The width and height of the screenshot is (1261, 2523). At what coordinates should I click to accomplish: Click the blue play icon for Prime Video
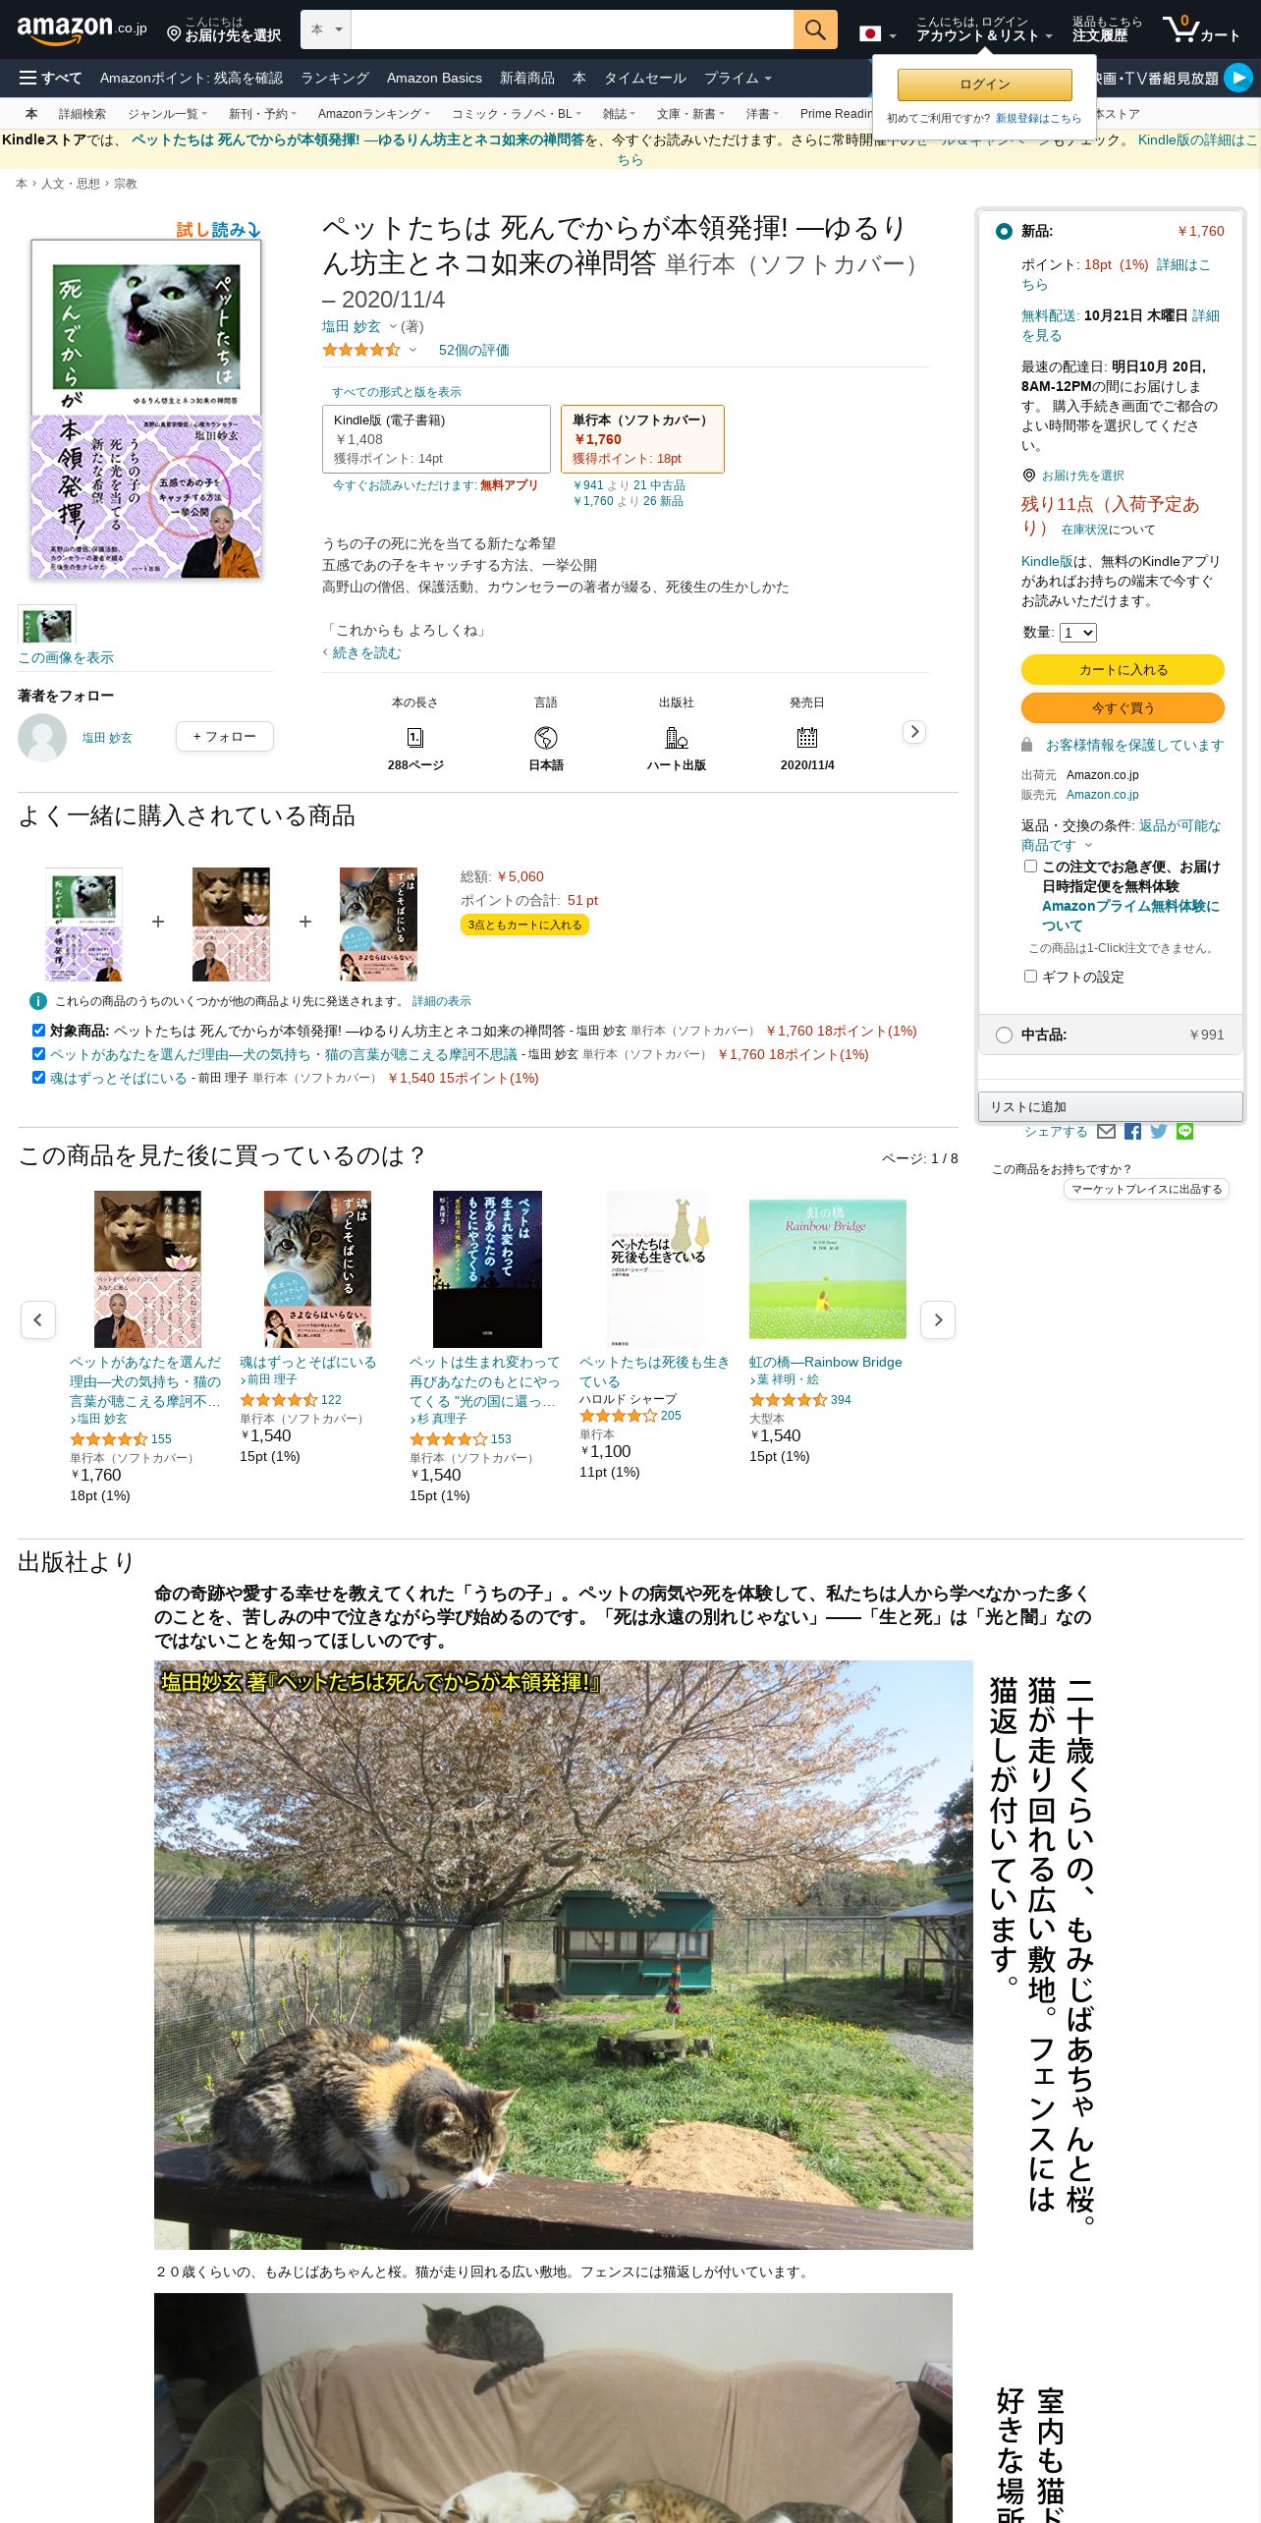(1238, 78)
